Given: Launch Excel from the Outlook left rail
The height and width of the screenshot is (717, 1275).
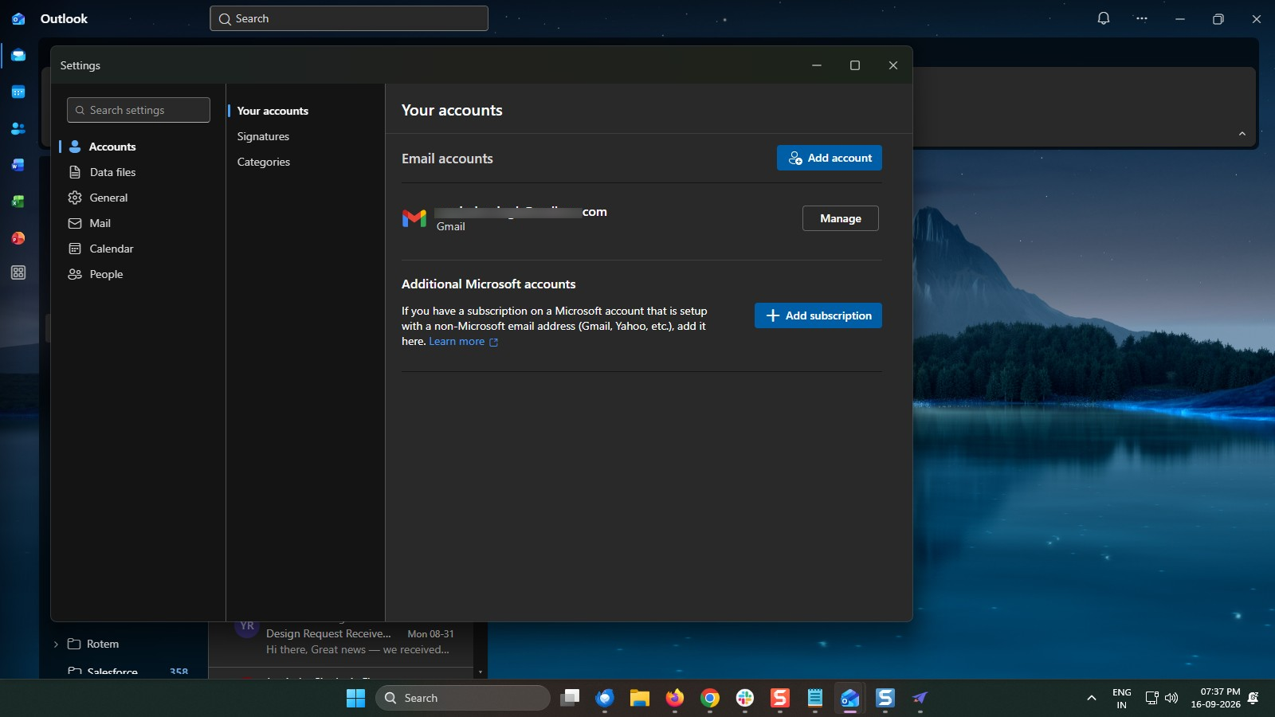Looking at the screenshot, I should (18, 202).
